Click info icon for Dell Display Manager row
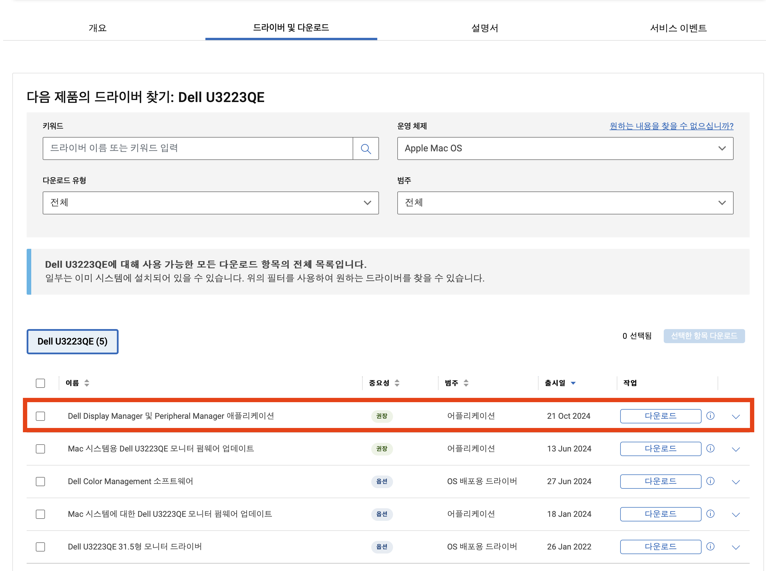The height and width of the screenshot is (571, 766). (710, 415)
